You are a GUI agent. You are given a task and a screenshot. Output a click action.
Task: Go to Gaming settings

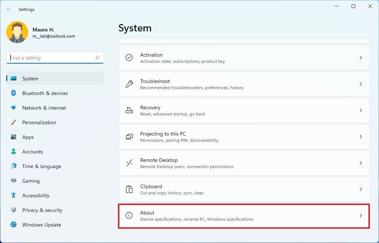(x=31, y=181)
